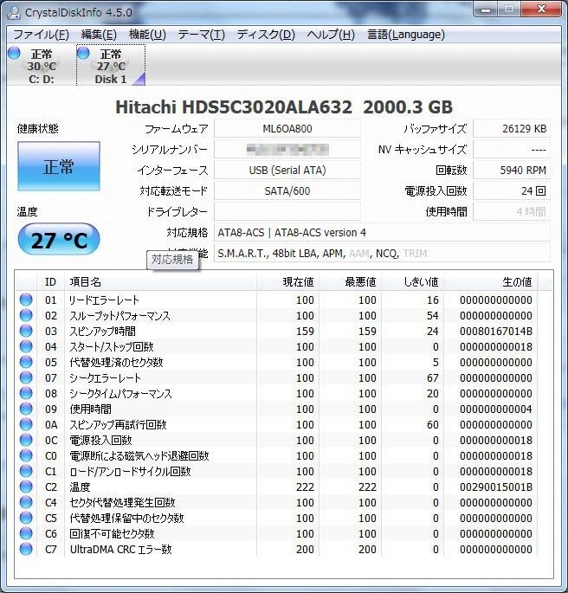Click the 項目名 column header

click(x=161, y=281)
